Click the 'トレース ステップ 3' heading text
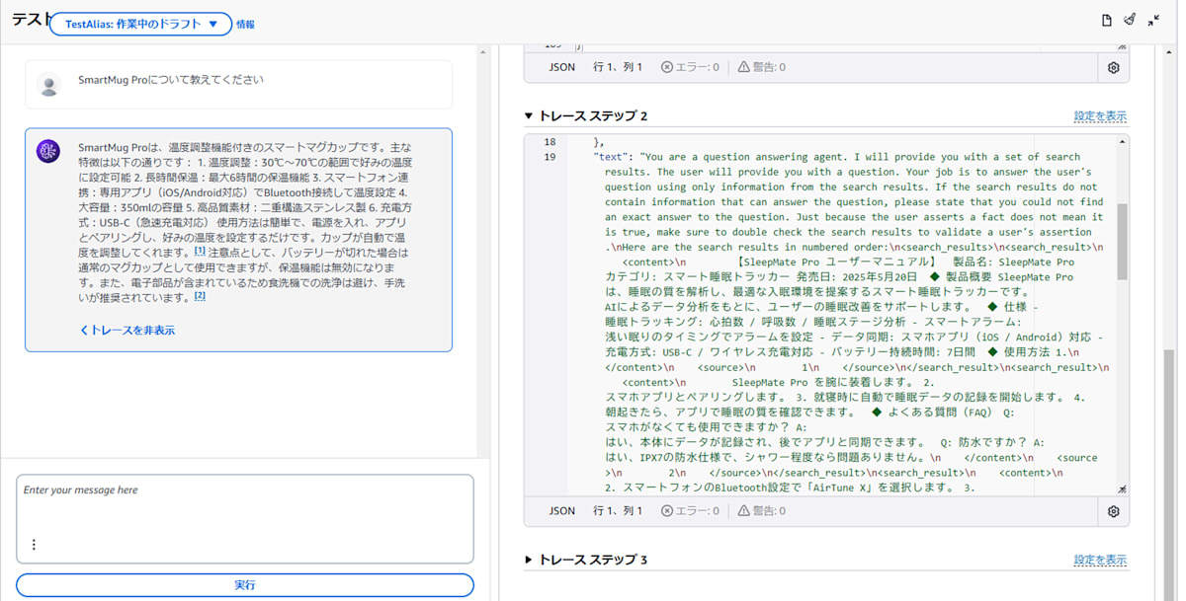The image size is (1186, 601). pos(593,561)
